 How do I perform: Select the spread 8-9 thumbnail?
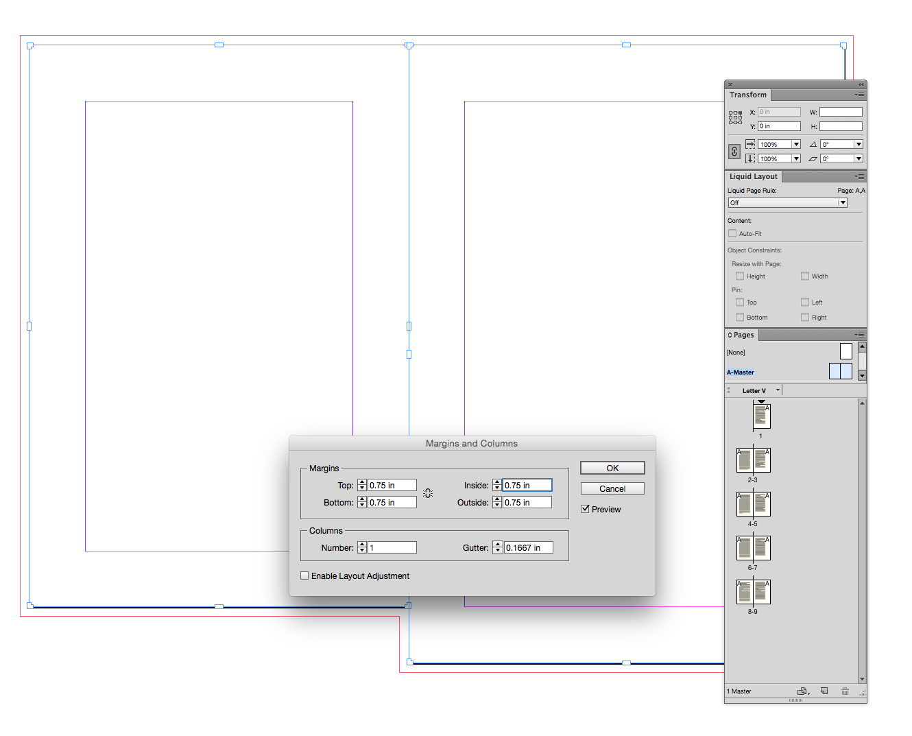pos(753,592)
